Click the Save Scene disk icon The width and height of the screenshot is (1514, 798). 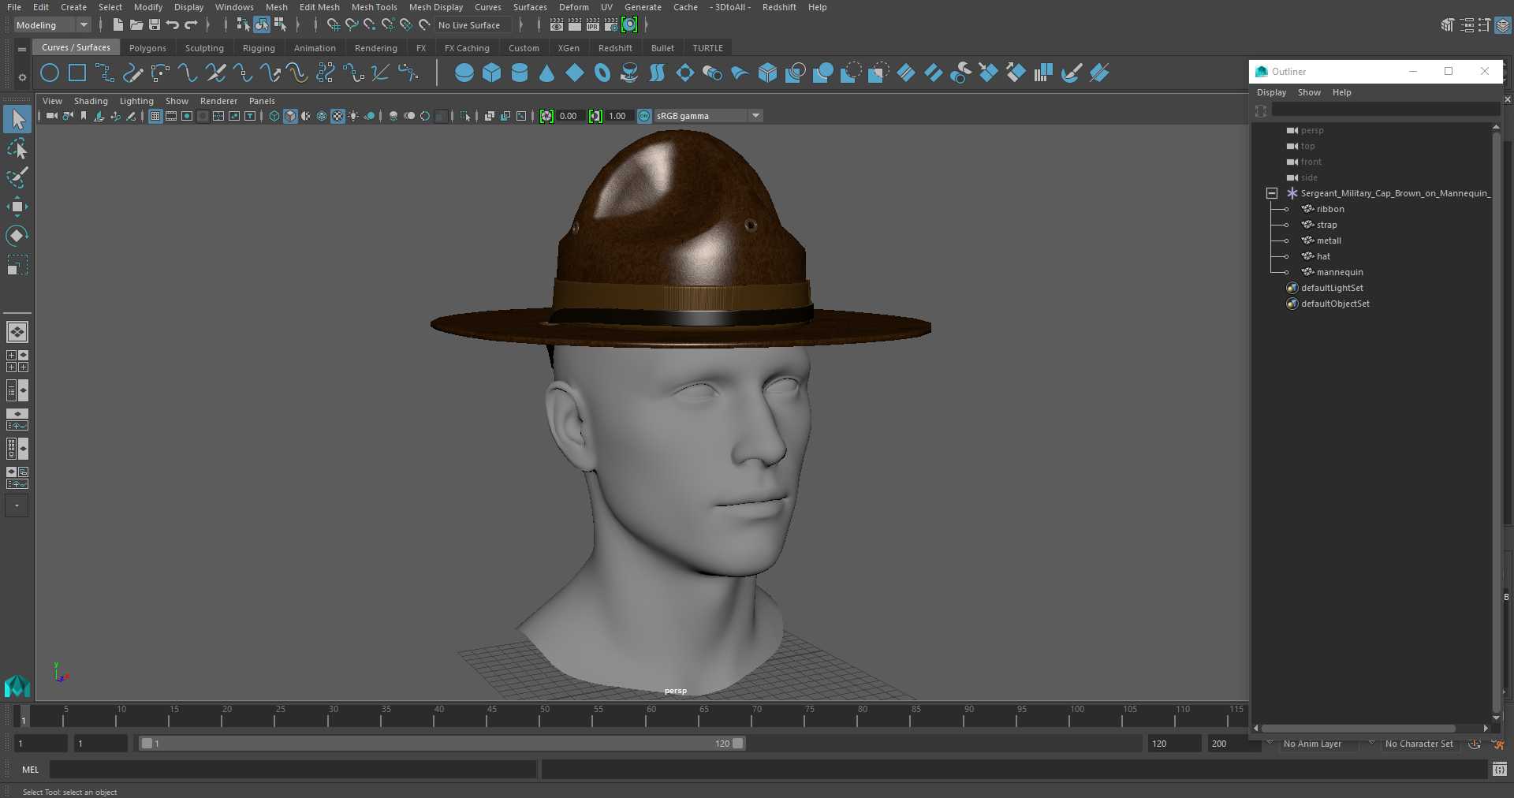155,25
